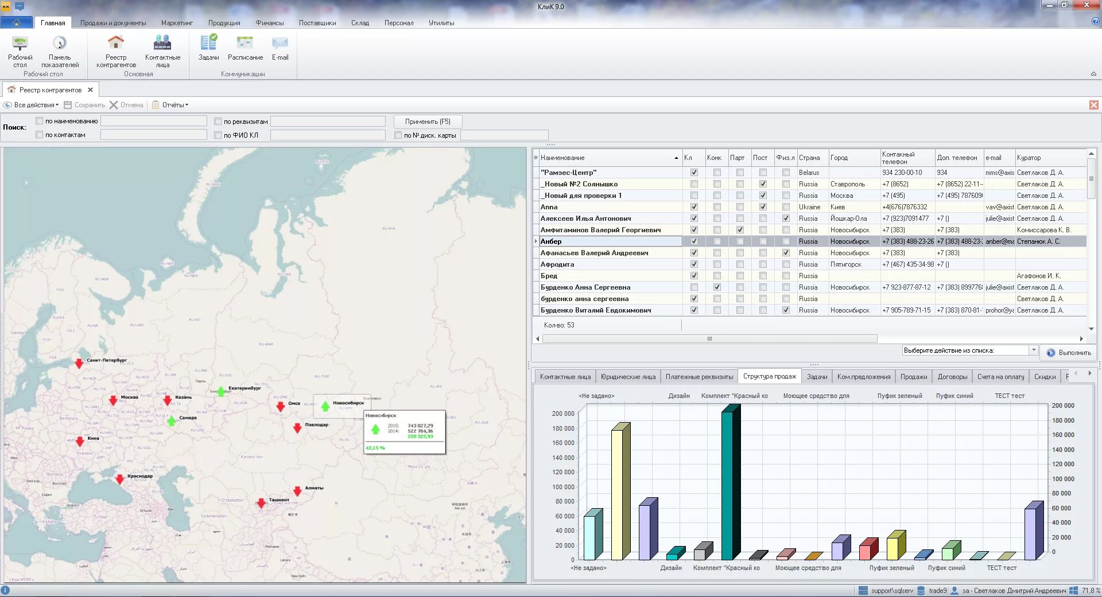
Task: Enable search по реквизитам checkbox
Action: tap(218, 122)
